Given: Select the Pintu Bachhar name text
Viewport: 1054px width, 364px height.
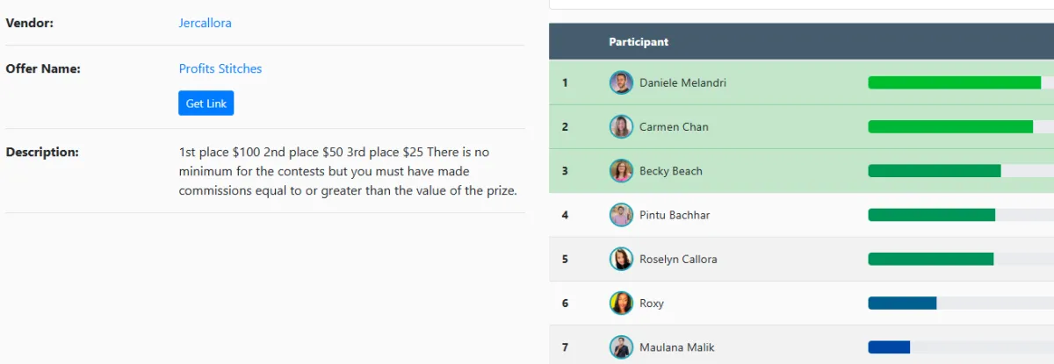Looking at the screenshot, I should pos(675,215).
